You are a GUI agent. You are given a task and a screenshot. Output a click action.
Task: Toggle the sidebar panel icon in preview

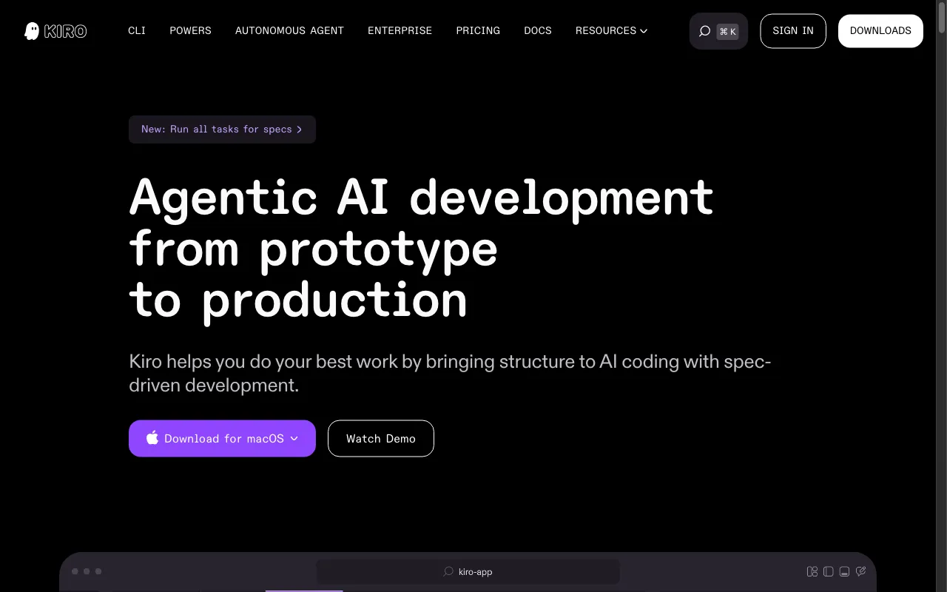pos(829,571)
